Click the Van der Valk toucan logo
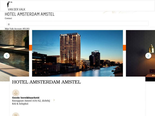Screen dimensions: 155x116 [x=10, y=4]
